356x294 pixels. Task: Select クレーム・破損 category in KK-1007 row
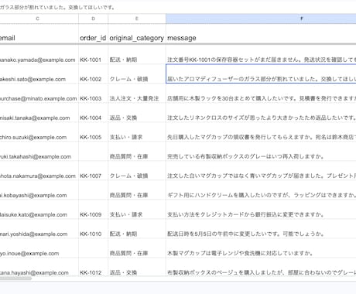137,171
